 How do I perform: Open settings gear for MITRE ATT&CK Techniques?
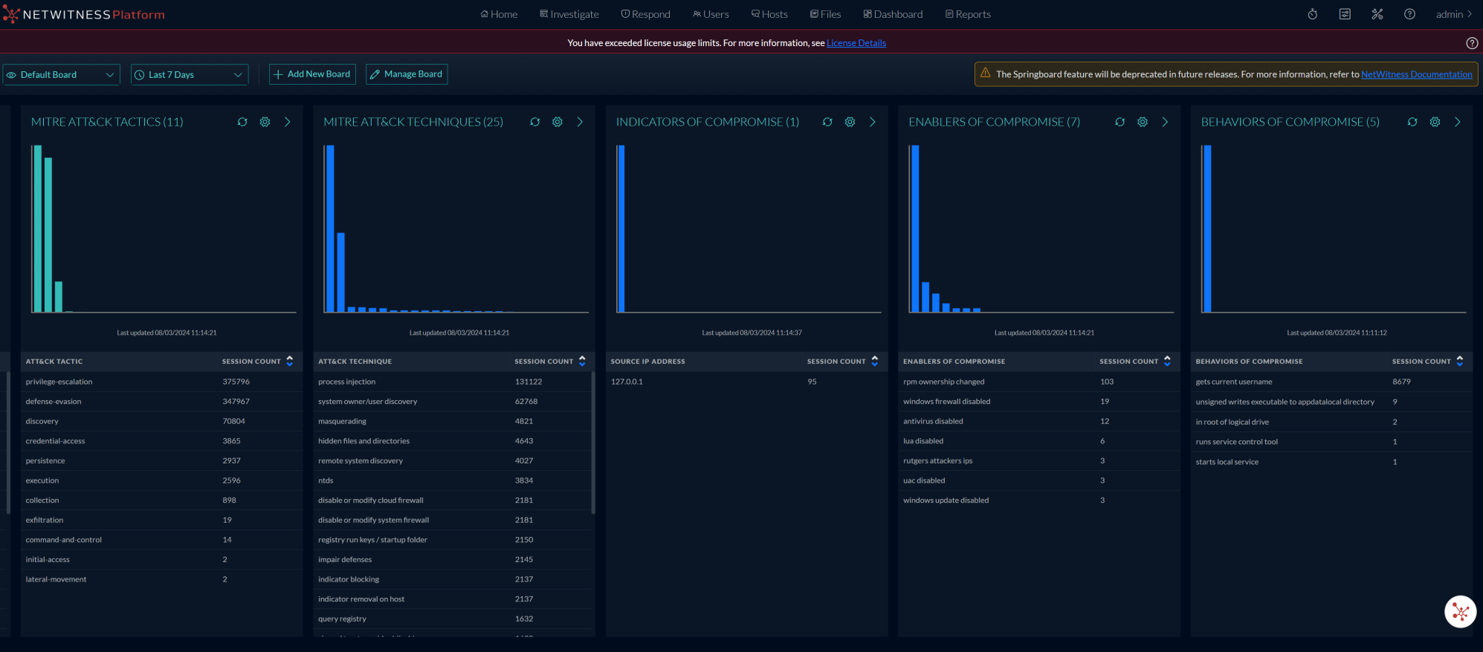click(x=558, y=122)
